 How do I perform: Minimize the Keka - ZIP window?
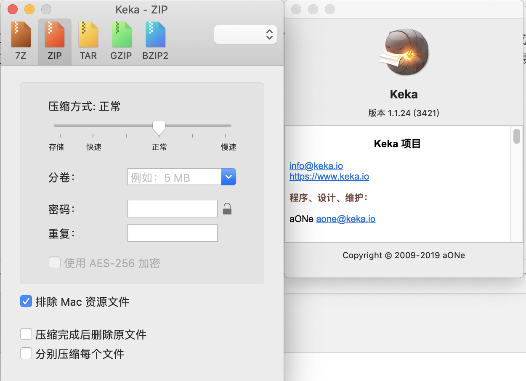[x=29, y=9]
